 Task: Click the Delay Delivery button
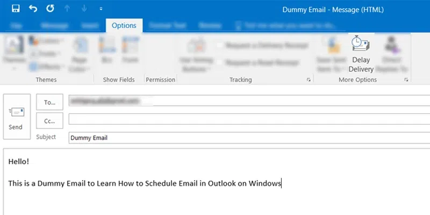361,54
